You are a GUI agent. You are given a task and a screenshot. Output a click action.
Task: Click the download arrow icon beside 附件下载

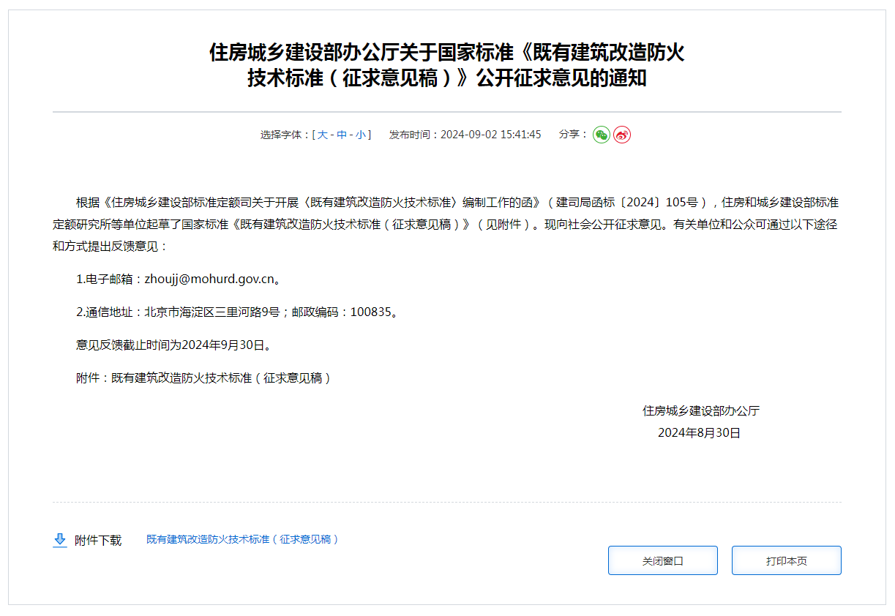[x=60, y=540]
